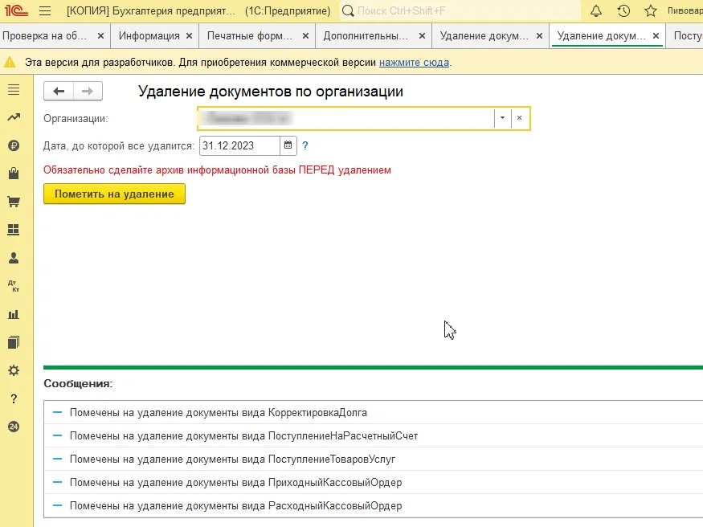This screenshot has width=703, height=527.
Task: Open the sidebar sections menu icon
Action: tap(14, 90)
